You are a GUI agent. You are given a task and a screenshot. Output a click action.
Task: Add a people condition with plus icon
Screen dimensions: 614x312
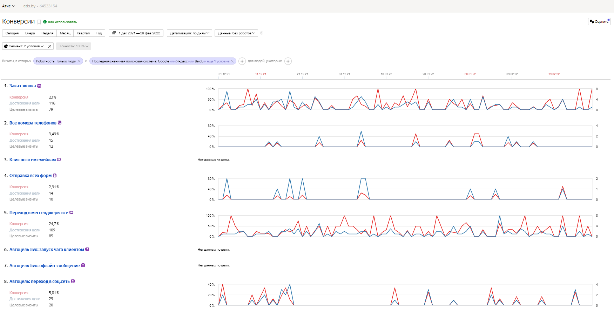click(288, 61)
